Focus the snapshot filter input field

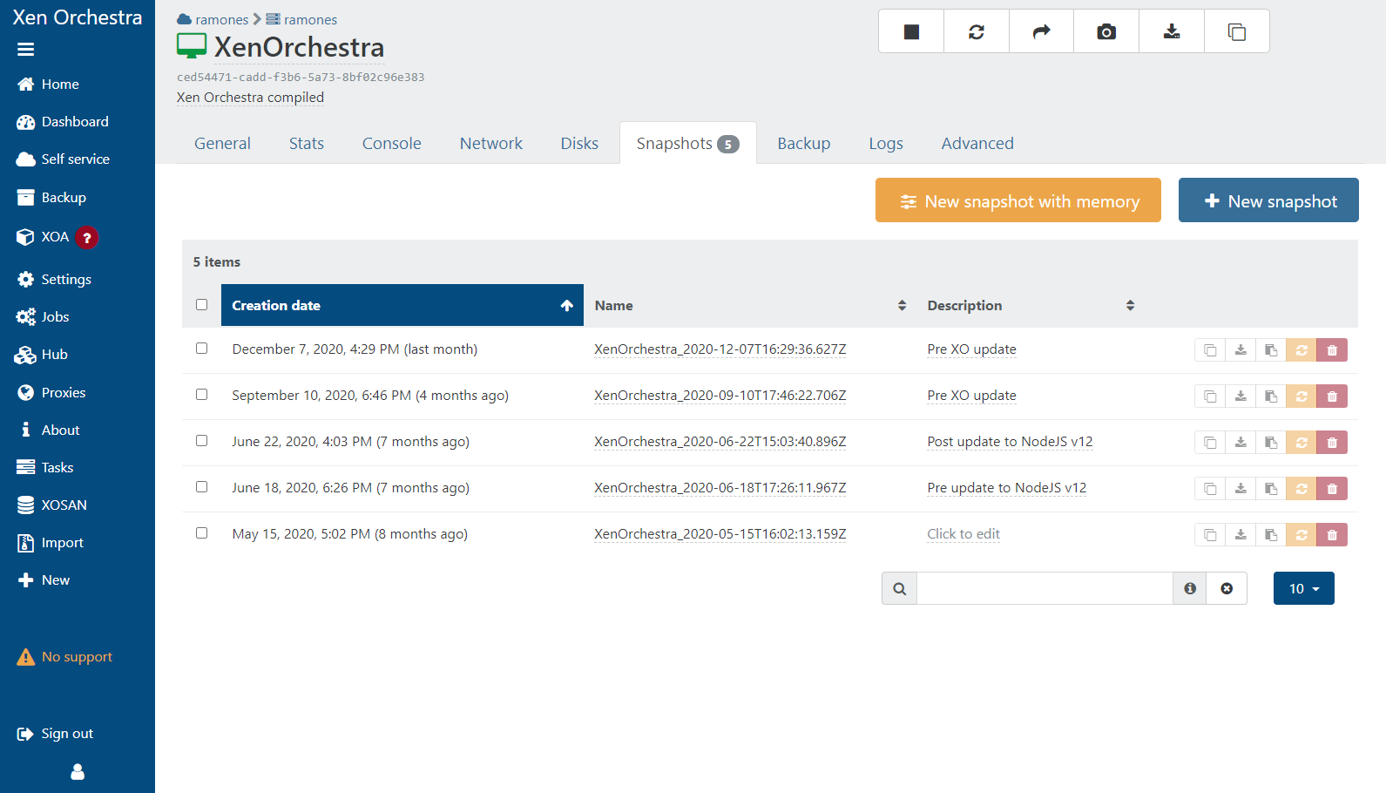[1045, 589]
